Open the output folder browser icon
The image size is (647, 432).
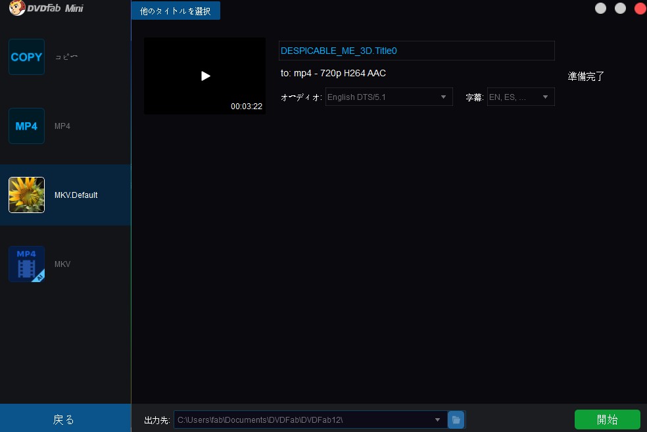tap(456, 420)
